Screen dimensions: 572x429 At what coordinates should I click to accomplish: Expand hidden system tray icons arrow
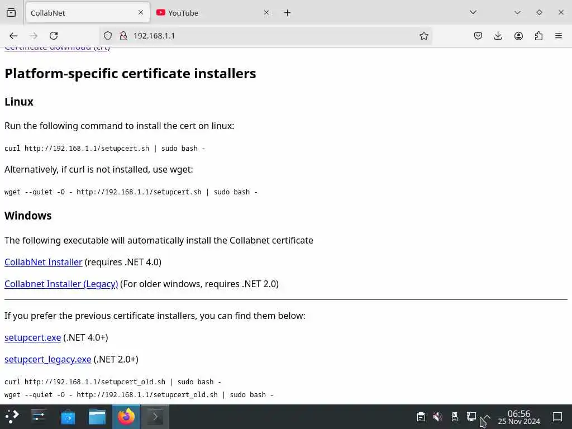click(x=487, y=417)
